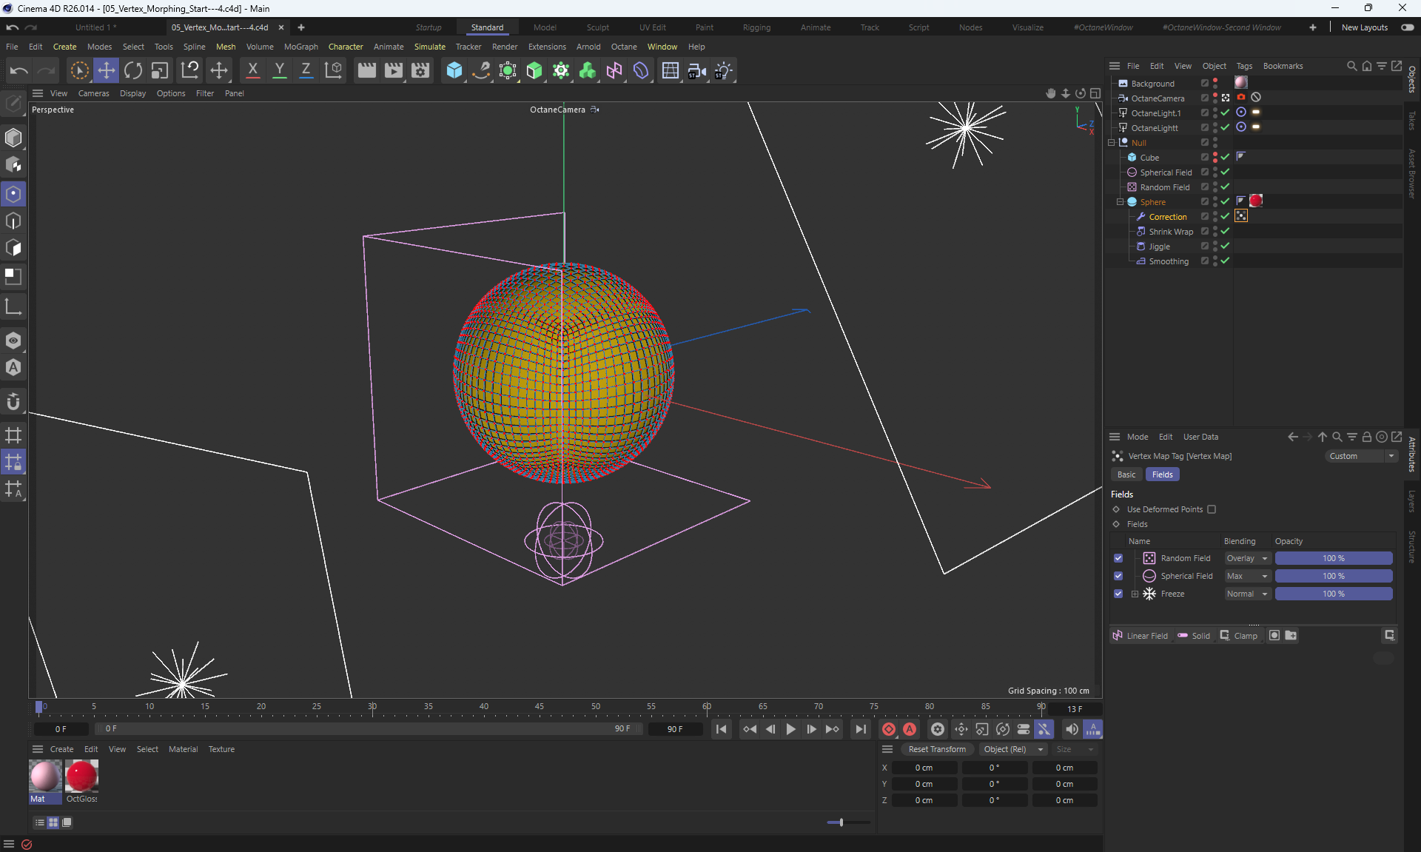
Task: Go to end of timeline
Action: [860, 729]
